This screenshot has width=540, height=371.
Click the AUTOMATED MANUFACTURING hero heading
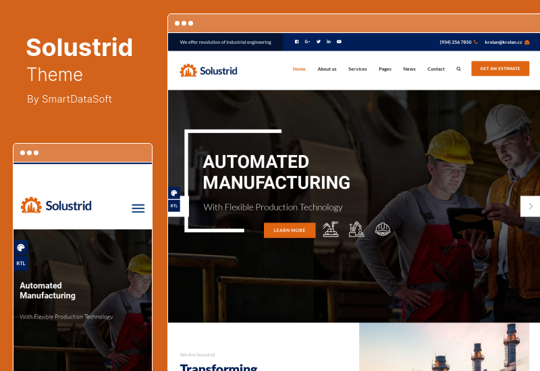276,172
